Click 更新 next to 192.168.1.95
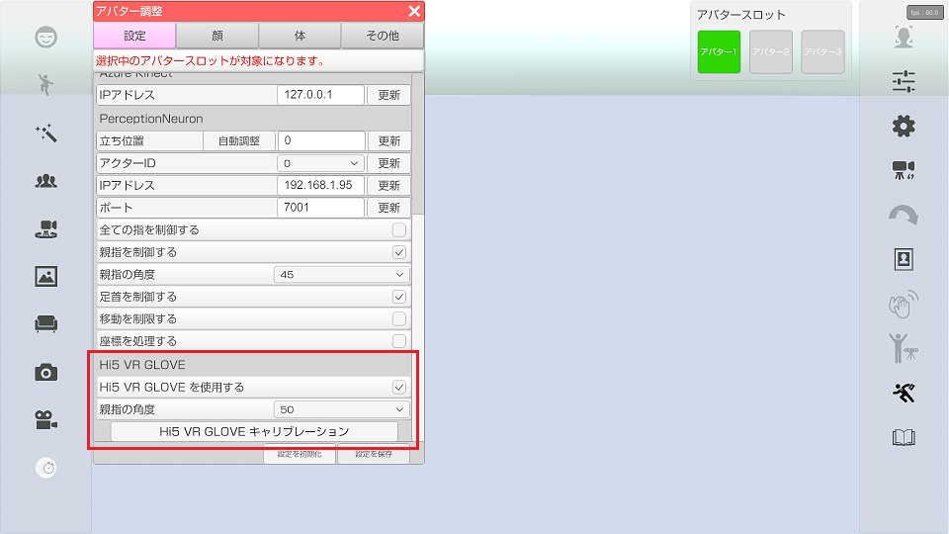 (x=389, y=185)
